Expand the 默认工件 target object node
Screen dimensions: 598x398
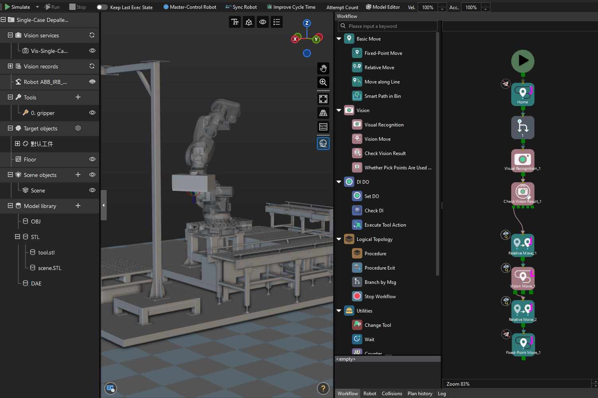tap(18, 144)
